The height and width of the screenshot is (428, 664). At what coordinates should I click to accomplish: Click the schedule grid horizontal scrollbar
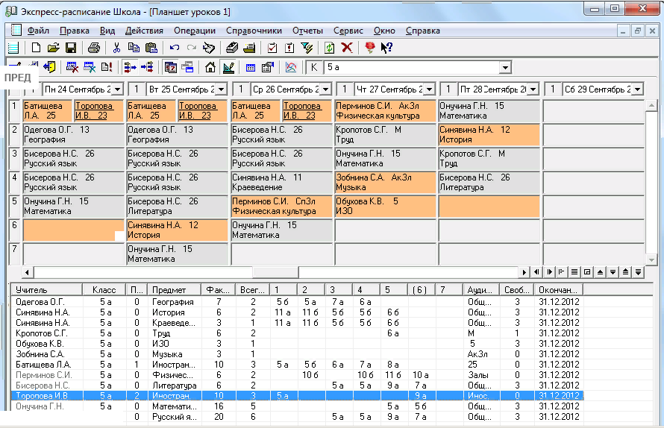(276, 272)
